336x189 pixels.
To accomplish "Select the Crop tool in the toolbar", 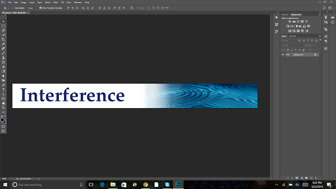I will [3, 39].
